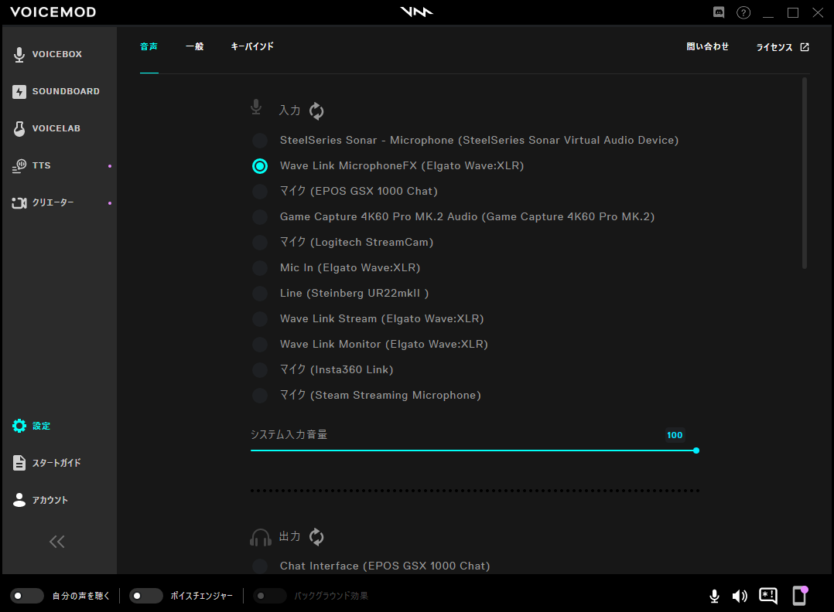Toggle バックグラウンド効果 switch

[x=270, y=596]
